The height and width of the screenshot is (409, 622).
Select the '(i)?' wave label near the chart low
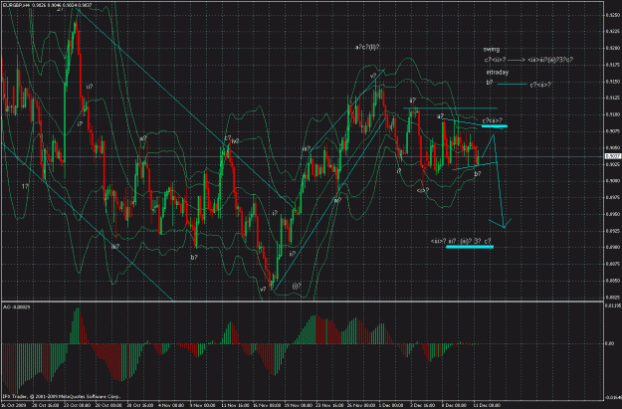(297, 286)
